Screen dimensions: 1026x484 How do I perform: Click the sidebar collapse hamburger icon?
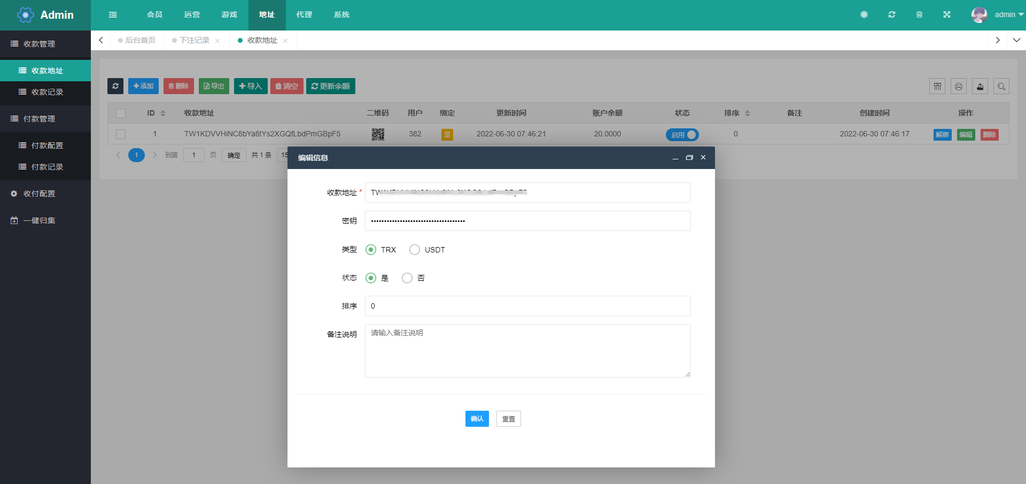[113, 15]
